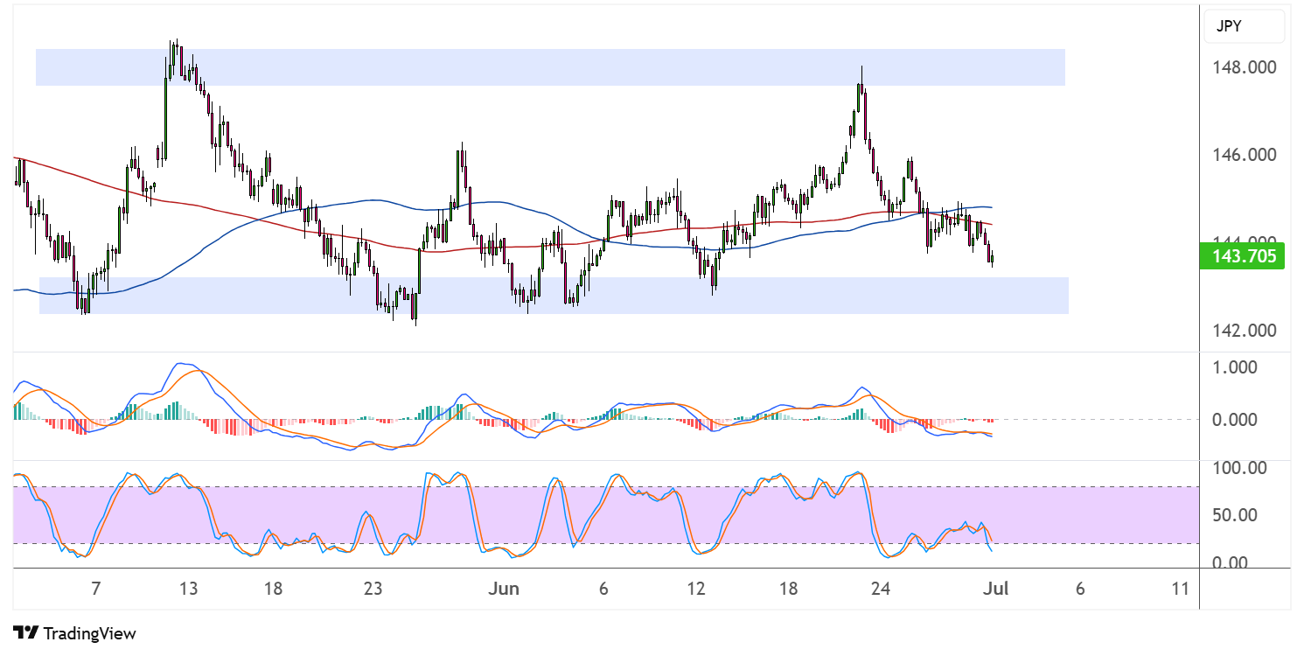Screen dimensions: 1304x656
Task: Click the 100.00 stochastic scale value
Action: (1239, 469)
